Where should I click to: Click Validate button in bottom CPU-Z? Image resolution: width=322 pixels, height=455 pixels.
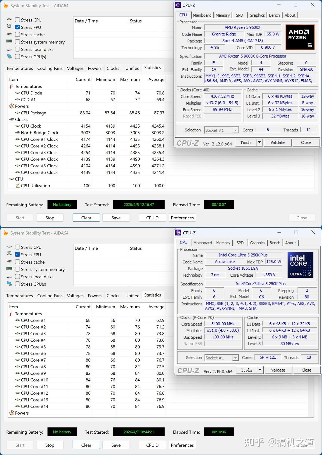pos(278,370)
